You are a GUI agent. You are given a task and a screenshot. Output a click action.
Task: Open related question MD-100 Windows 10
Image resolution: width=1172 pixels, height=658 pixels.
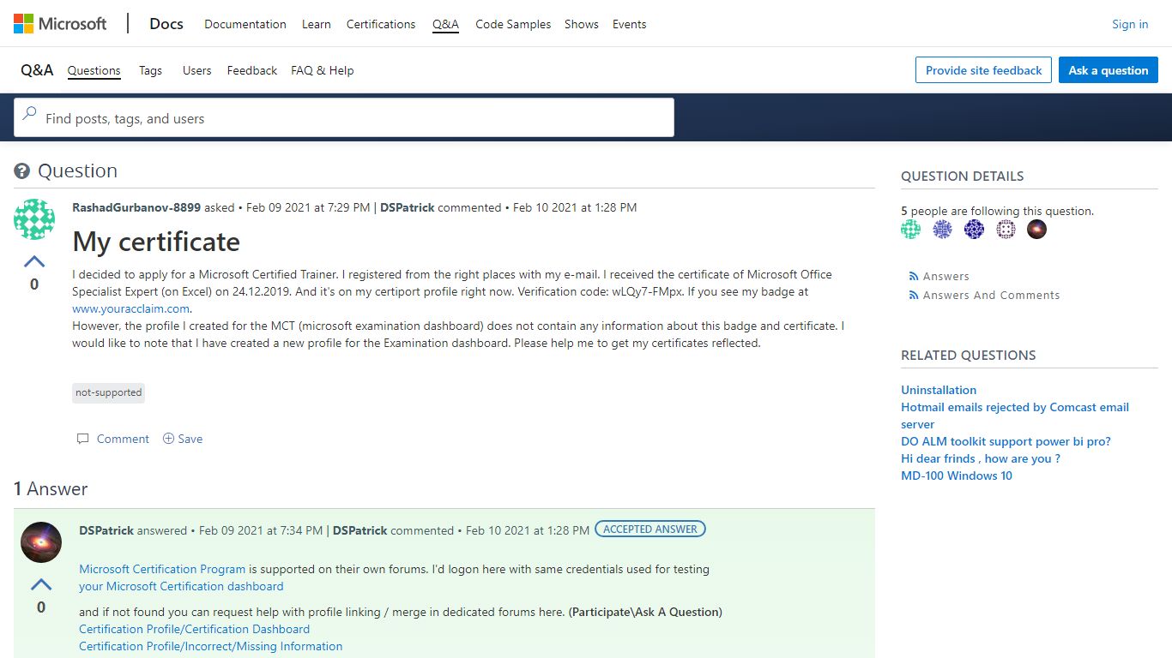[957, 476]
